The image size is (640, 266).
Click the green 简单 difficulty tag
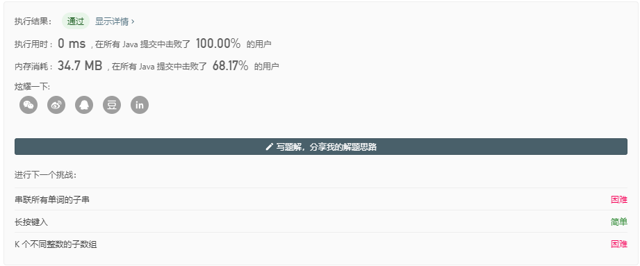tap(618, 222)
